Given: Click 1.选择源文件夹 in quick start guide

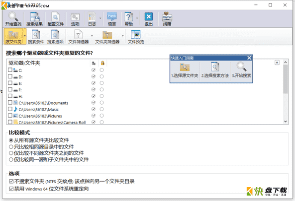Looking at the screenshot, I should (x=185, y=70).
